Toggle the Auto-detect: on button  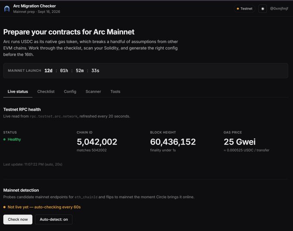click(54, 219)
